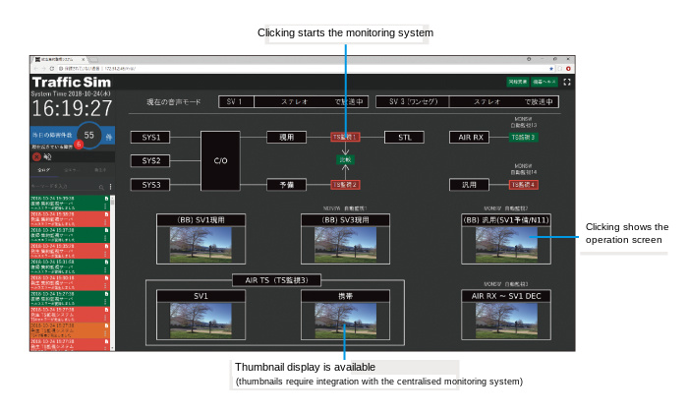This screenshot has width=688, height=413.
Task: Open more options on 15:38:28 log entry
Action: coord(106,222)
